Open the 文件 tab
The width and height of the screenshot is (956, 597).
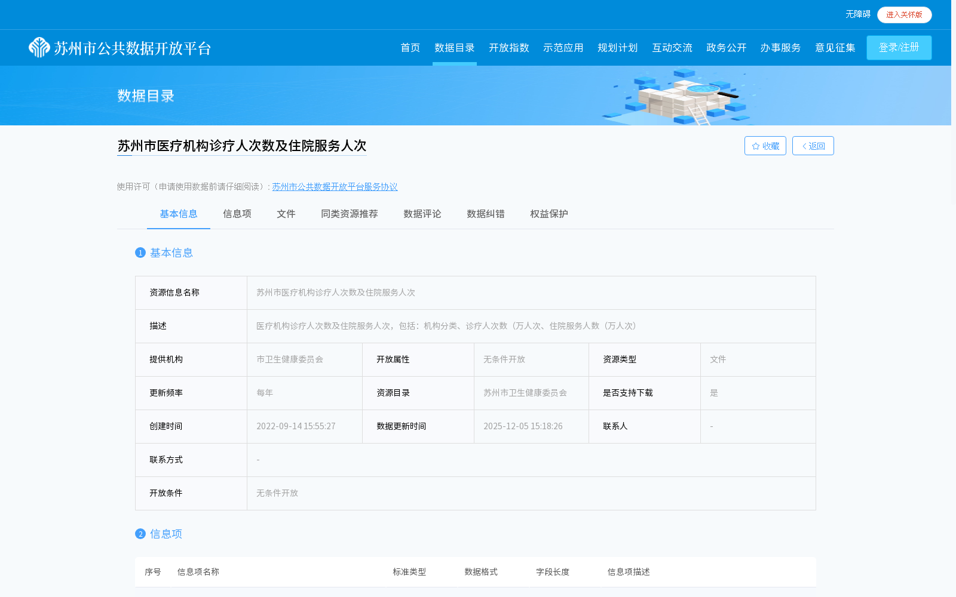[286, 214]
